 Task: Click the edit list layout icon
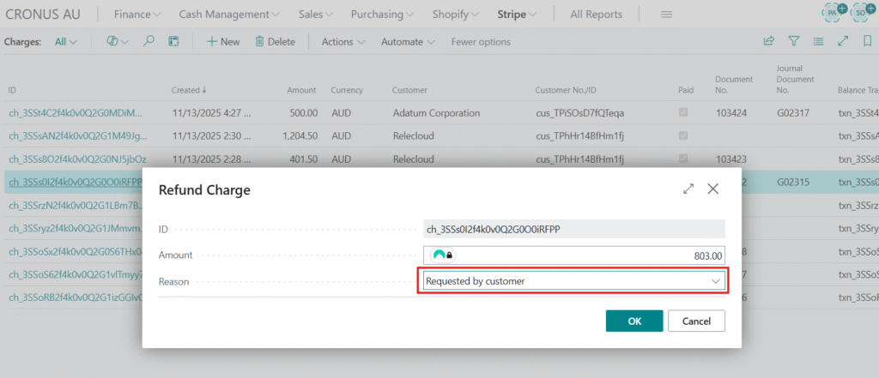pyautogui.click(x=173, y=41)
